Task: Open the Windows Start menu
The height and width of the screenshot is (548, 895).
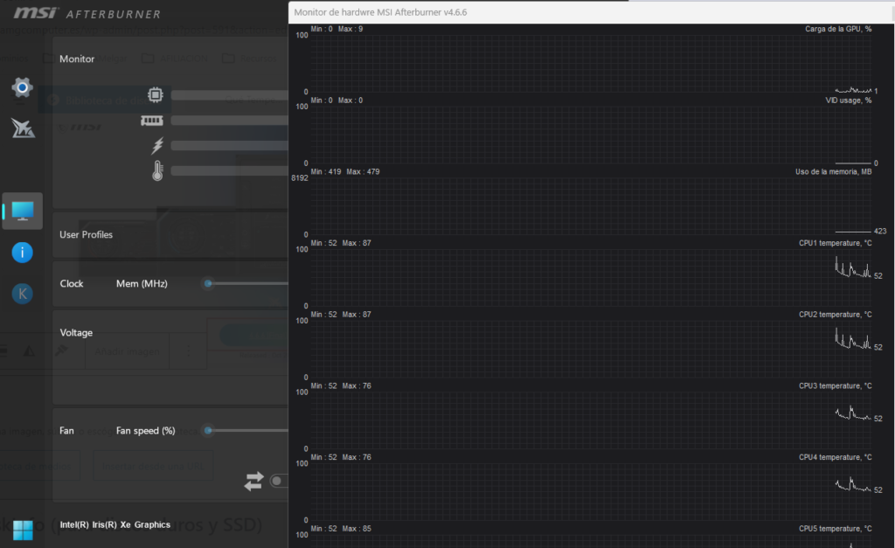Action: pyautogui.click(x=24, y=530)
